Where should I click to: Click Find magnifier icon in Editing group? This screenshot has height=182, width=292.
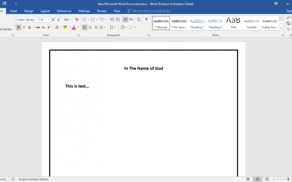click(x=289, y=17)
